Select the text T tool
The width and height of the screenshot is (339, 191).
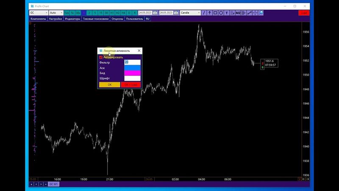(227, 13)
